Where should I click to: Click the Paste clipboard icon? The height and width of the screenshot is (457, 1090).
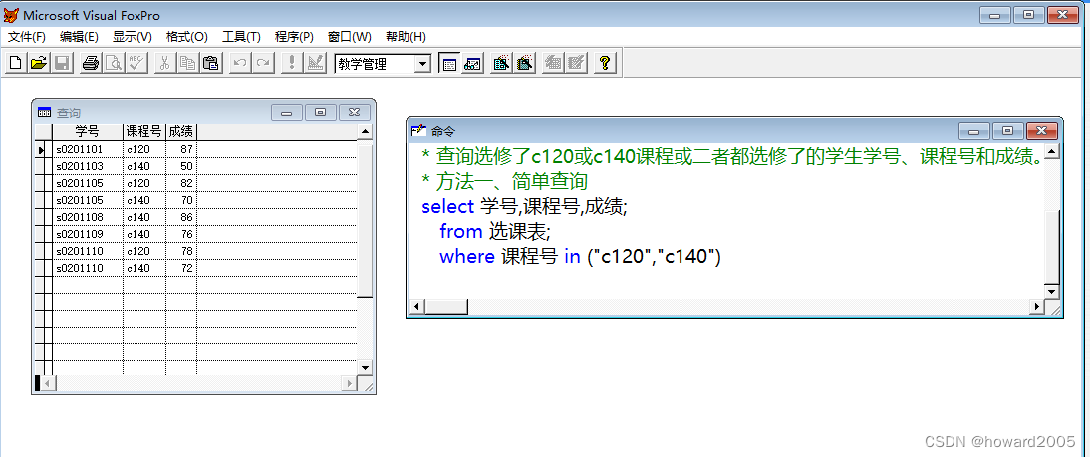(210, 63)
